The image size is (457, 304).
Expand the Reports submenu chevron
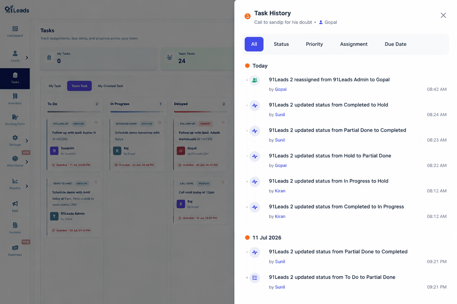click(x=27, y=186)
